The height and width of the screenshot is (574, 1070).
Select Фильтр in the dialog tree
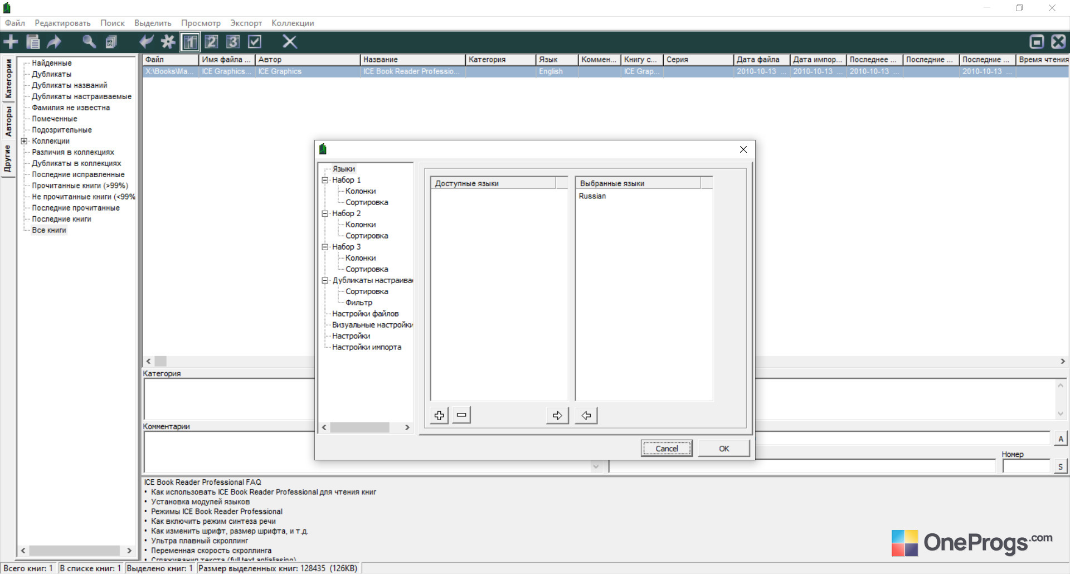pyautogui.click(x=359, y=303)
